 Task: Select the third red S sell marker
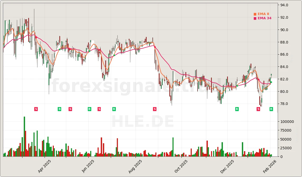point(99,109)
